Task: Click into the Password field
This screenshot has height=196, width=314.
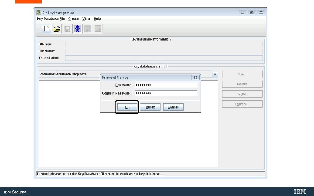Action: 166,85
